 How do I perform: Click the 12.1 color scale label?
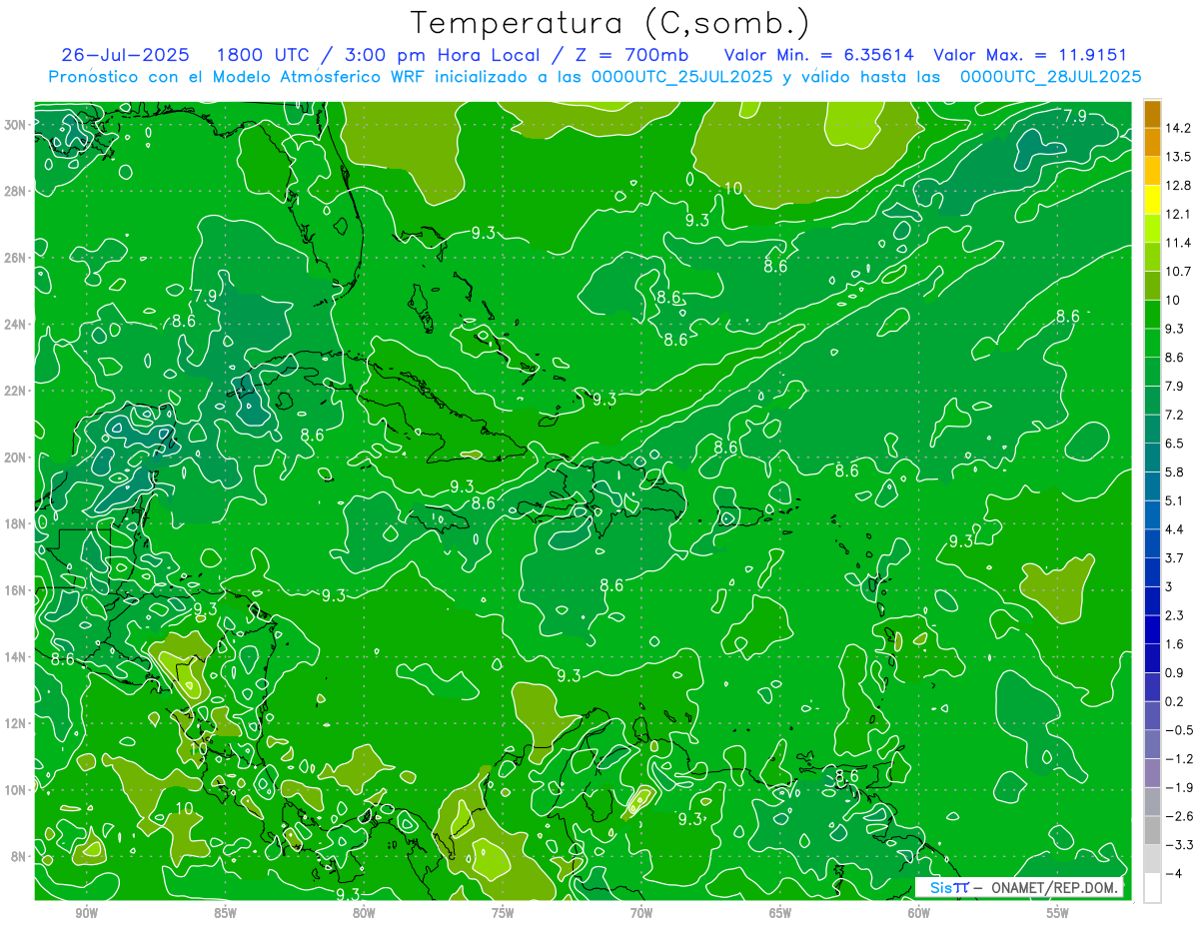tap(1178, 214)
